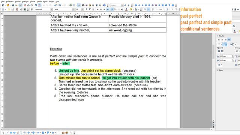Toggle bold formatting (F)
240x135 pixels.
click(x=86, y=9)
